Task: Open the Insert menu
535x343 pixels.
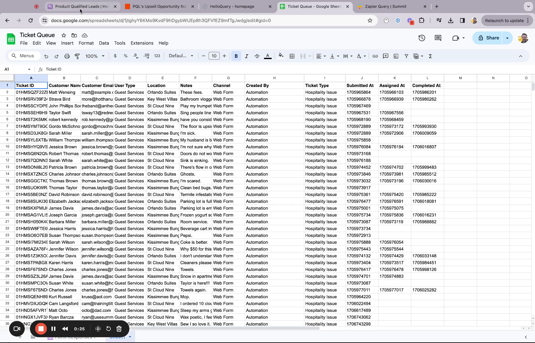Action: coord(67,43)
